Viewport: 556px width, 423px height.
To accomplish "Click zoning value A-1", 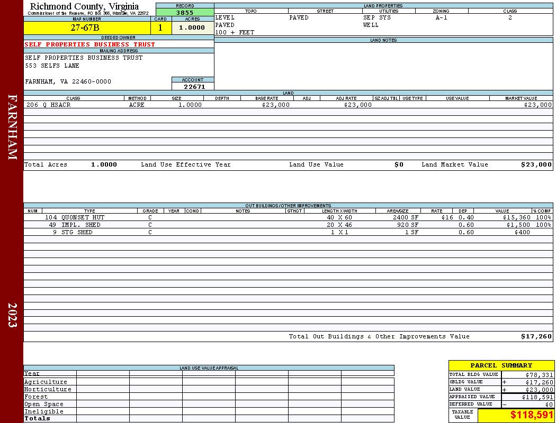I will click(442, 17).
